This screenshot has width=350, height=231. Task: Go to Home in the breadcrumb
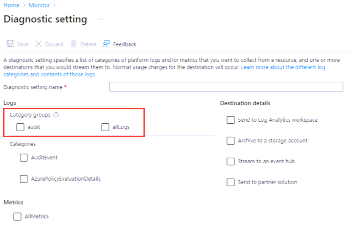pyautogui.click(x=11, y=5)
